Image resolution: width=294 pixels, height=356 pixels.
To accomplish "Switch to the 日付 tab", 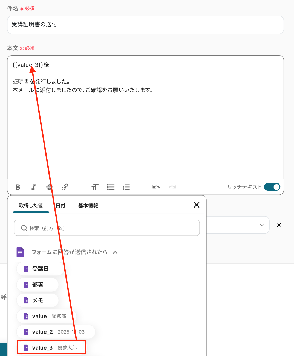I will pyautogui.click(x=60, y=205).
